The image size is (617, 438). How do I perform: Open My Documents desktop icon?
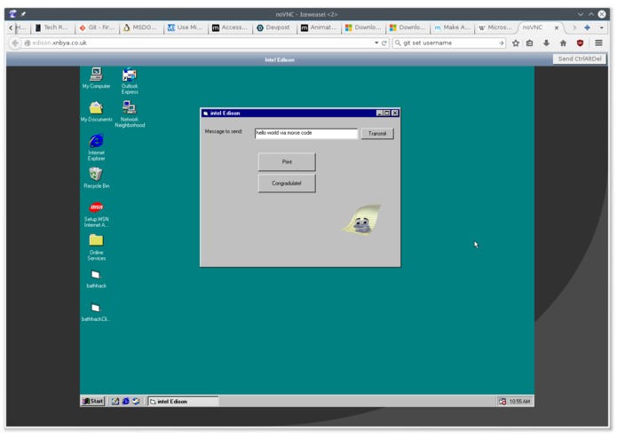tap(96, 112)
